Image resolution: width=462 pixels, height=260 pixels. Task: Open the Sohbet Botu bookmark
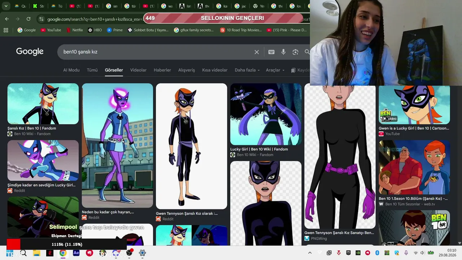[x=148, y=30]
